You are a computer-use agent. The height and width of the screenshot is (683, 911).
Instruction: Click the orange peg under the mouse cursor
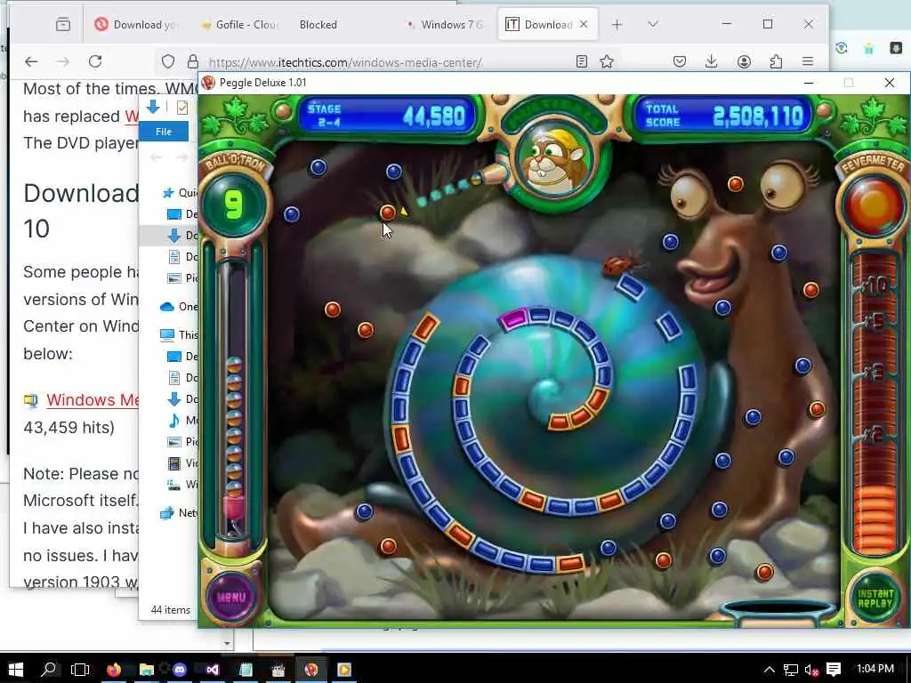coord(388,213)
